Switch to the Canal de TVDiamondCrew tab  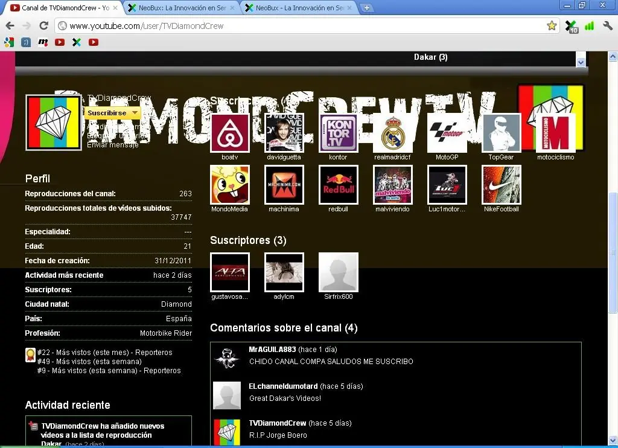[x=63, y=7]
